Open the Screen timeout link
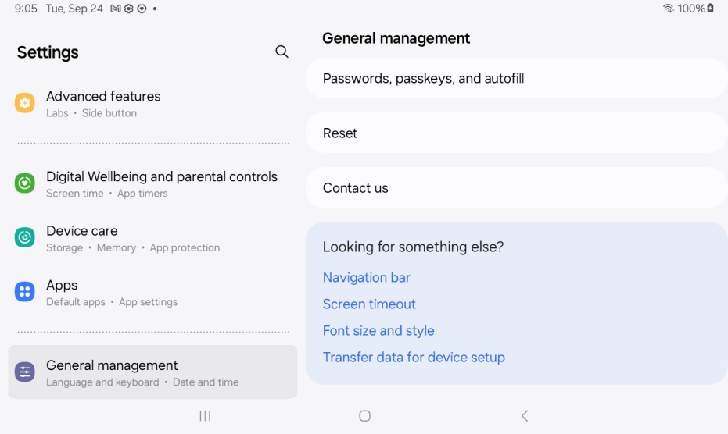728x434 pixels. [x=369, y=304]
